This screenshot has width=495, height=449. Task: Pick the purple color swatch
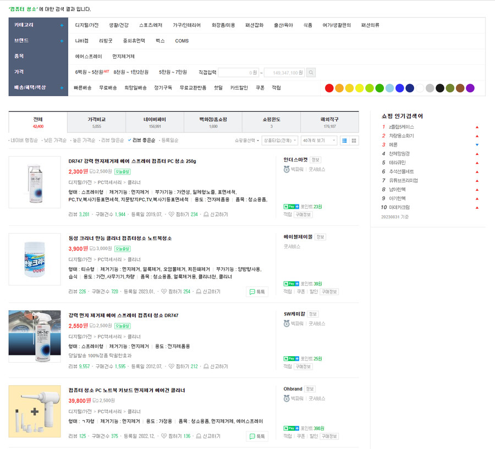click(x=470, y=88)
